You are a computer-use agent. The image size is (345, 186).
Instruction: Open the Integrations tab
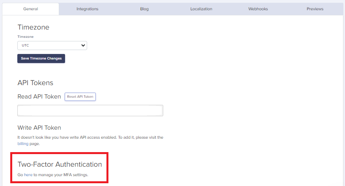[87, 9]
